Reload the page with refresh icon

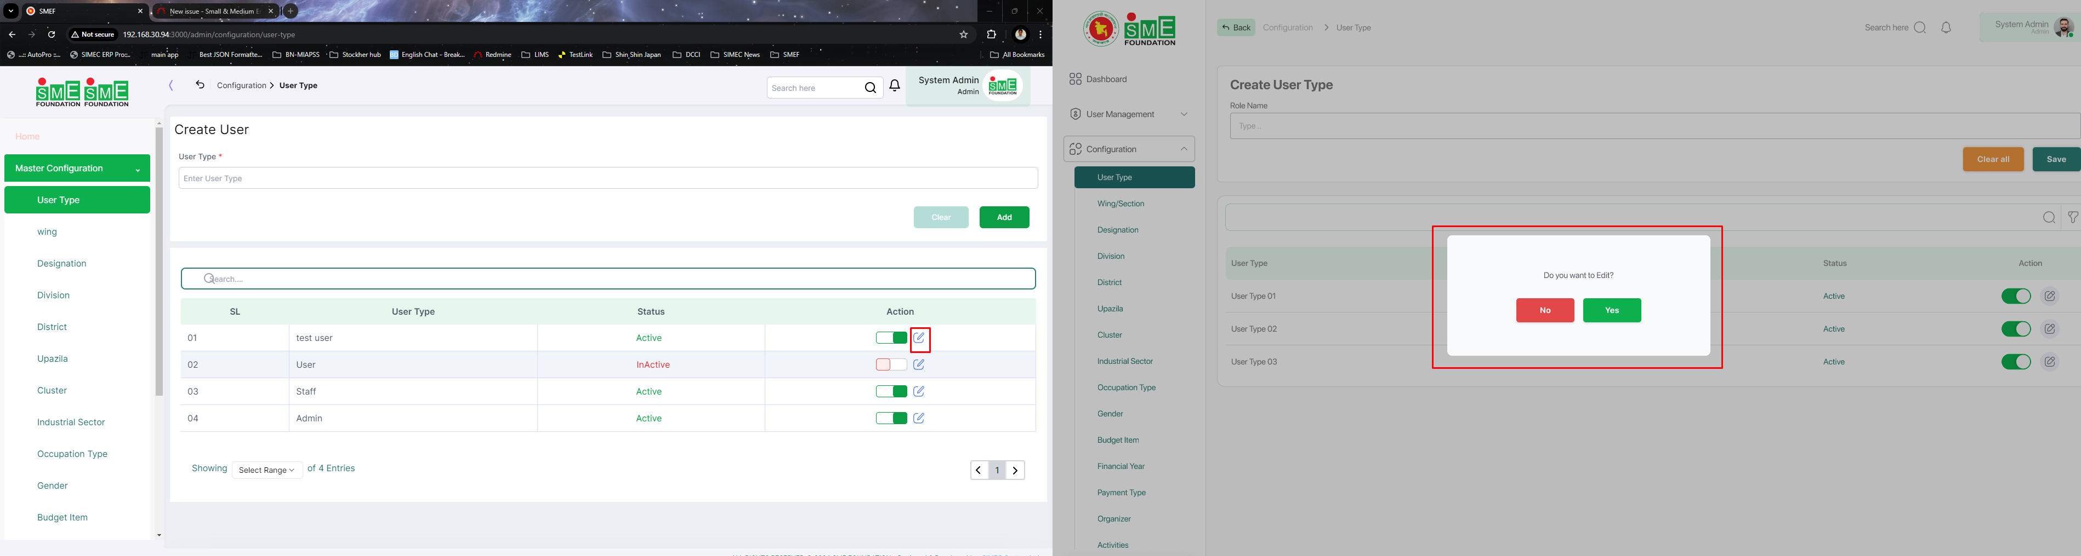tap(52, 34)
